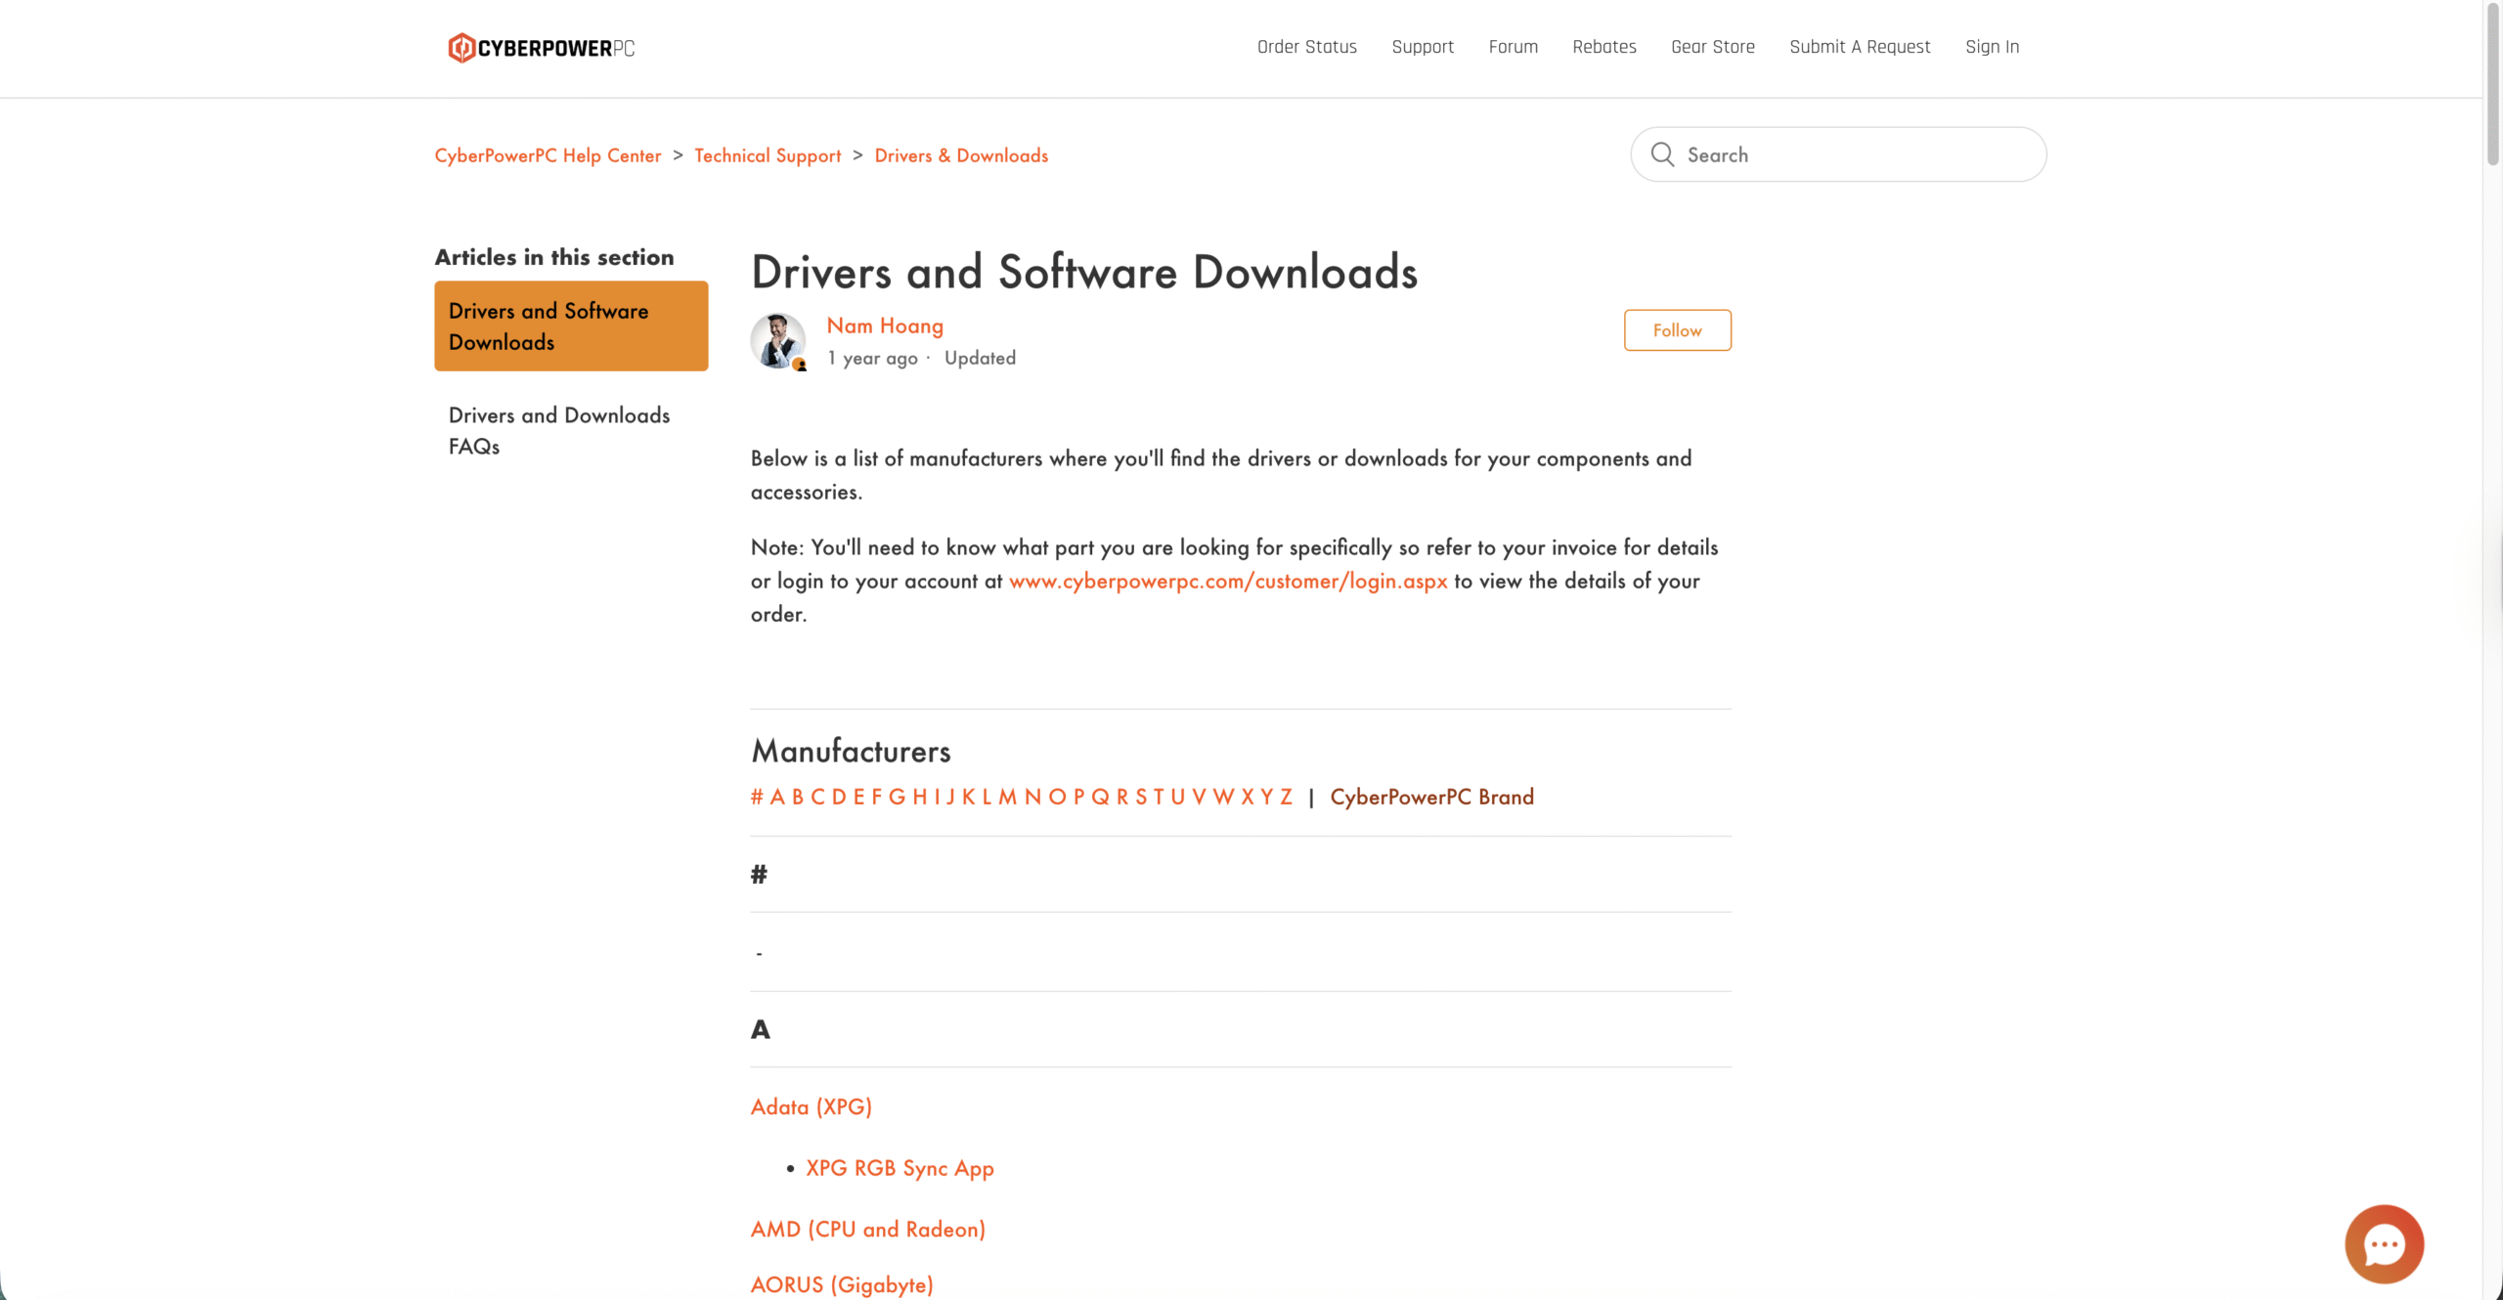The height and width of the screenshot is (1300, 2503).
Task: Open Order Status in top navigation
Action: tap(1306, 47)
